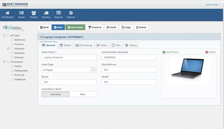Collapse the All Locations tree node
This screenshot has height=129, width=224.
click(x=4, y=62)
